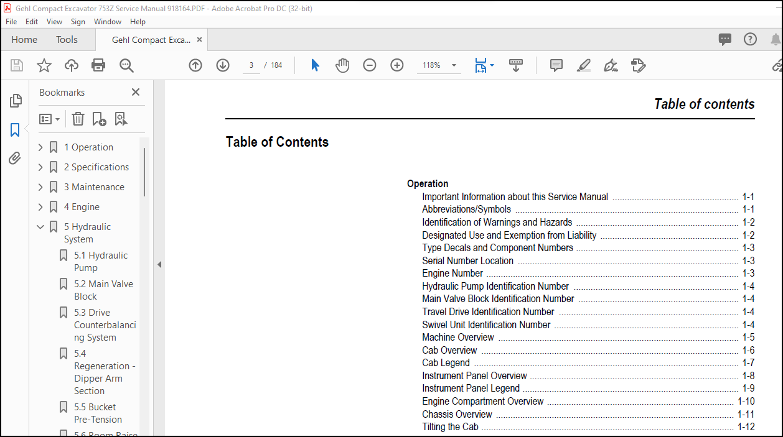
Task: Jump to Serial Number Location entry
Action: coord(468,261)
